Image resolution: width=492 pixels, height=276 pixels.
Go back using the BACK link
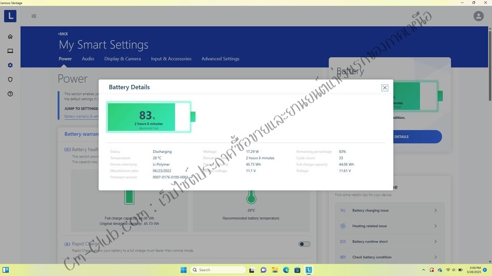tap(63, 34)
